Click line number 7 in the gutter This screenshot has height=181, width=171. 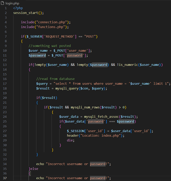click(5, 36)
